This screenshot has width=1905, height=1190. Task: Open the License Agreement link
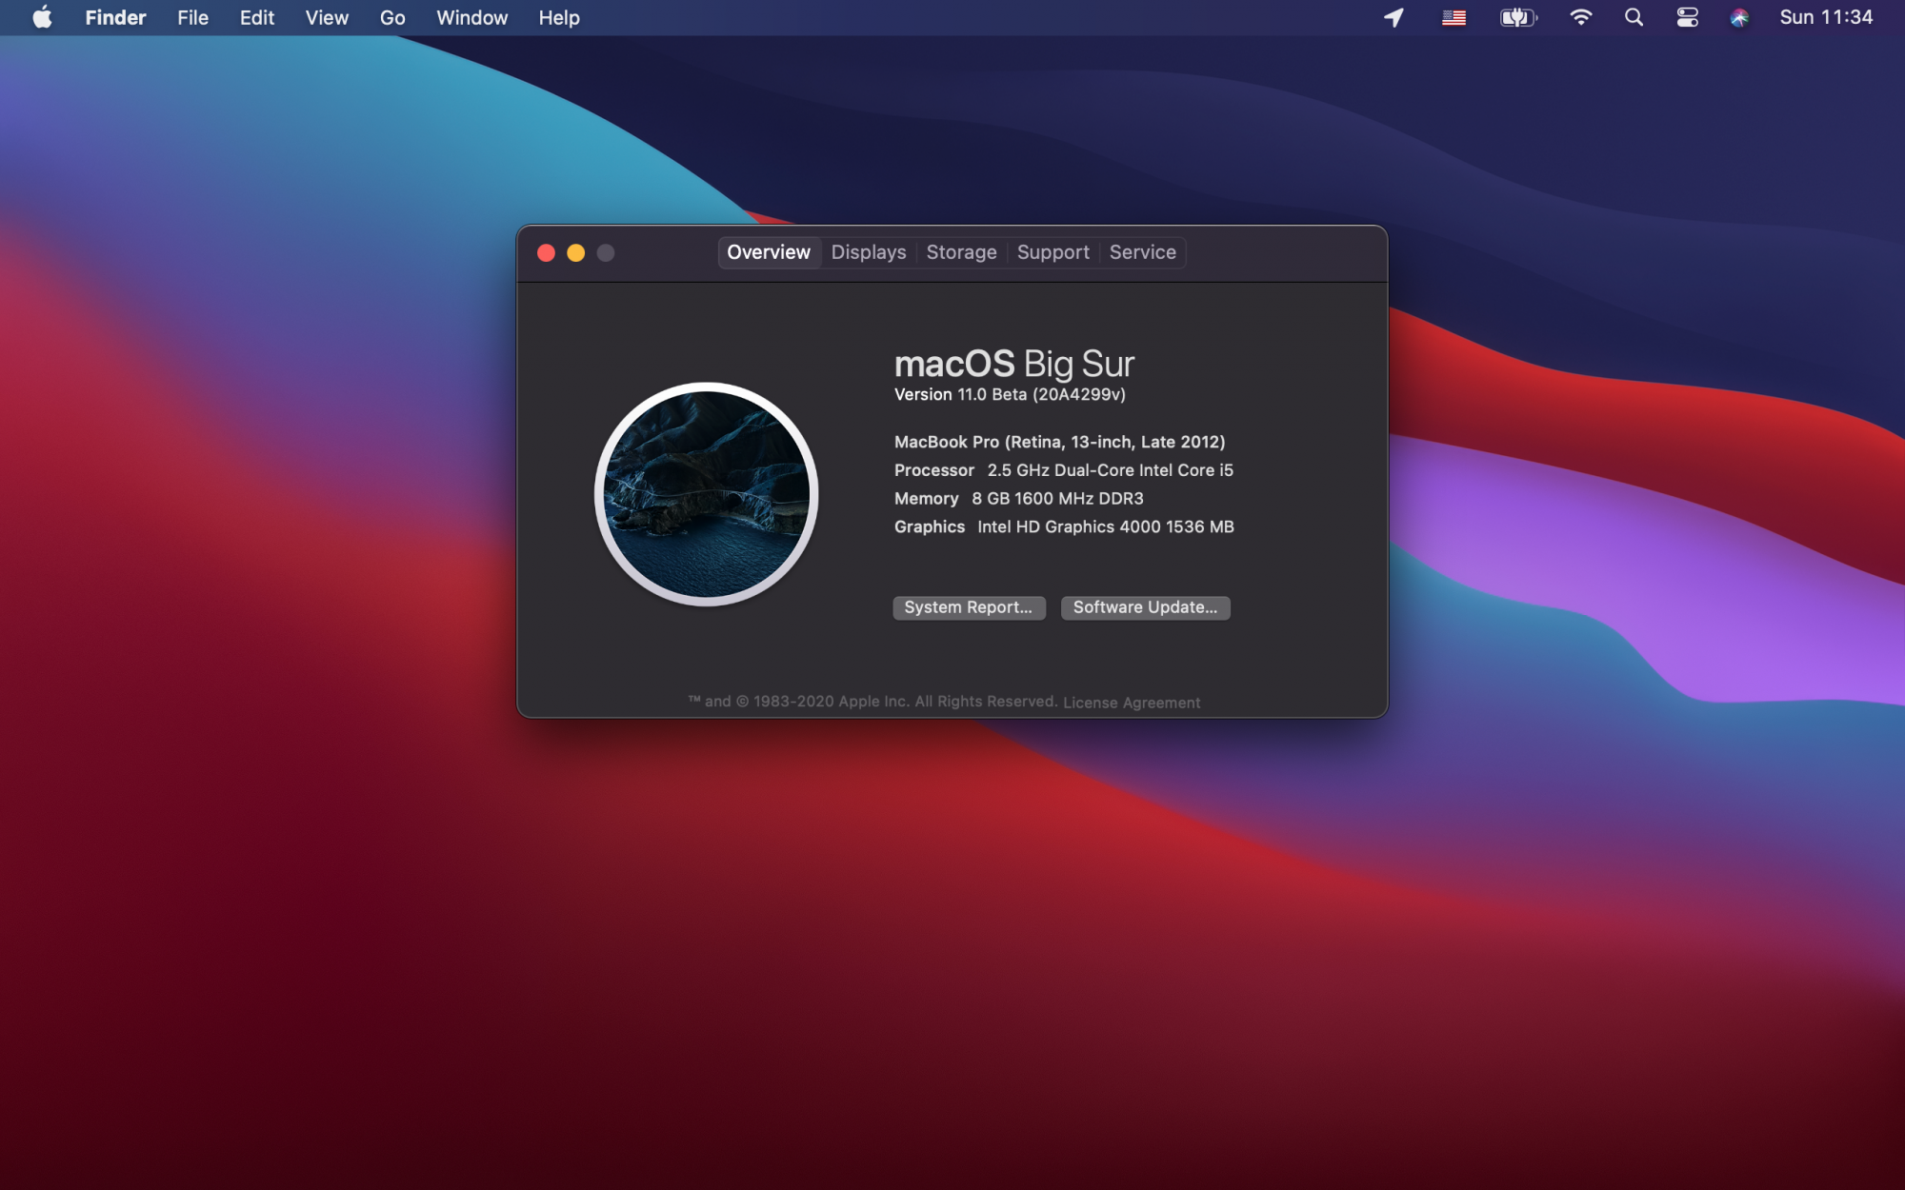tap(1132, 703)
